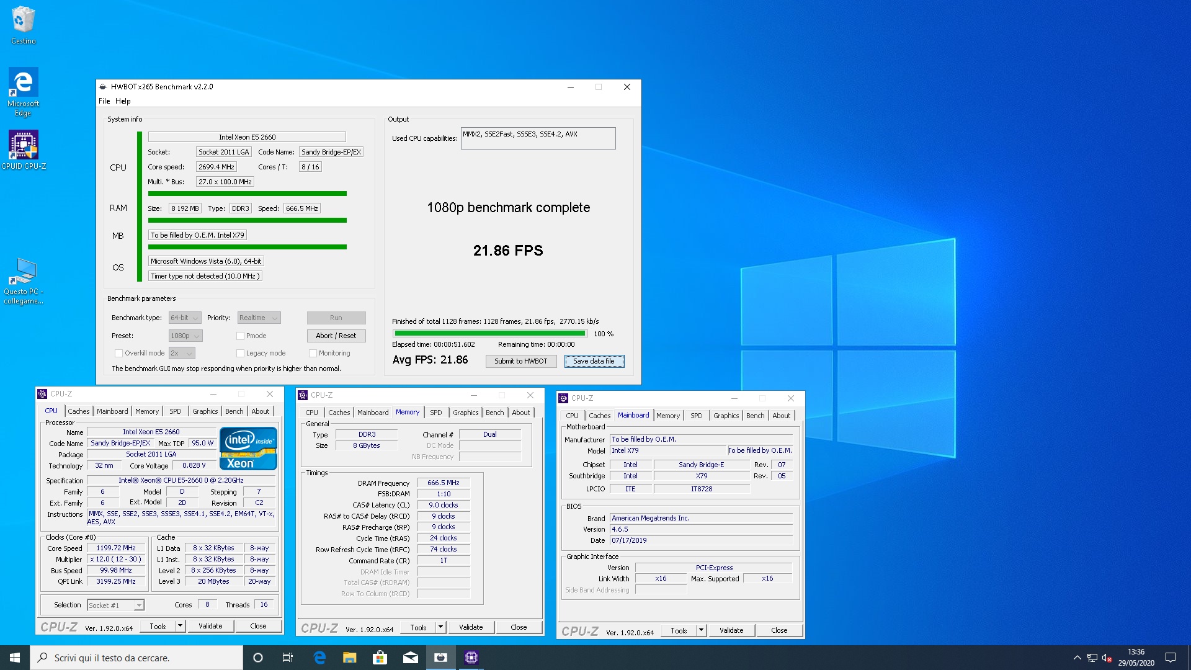Show hidden system tray icons
The image size is (1191, 670).
pos(1077,658)
